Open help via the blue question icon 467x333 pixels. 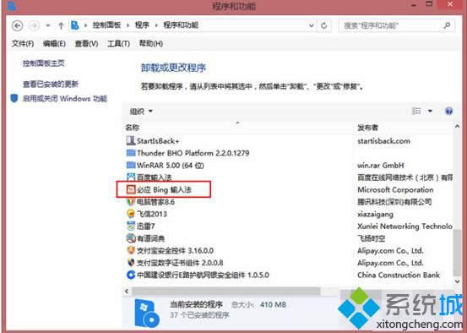coord(448,112)
